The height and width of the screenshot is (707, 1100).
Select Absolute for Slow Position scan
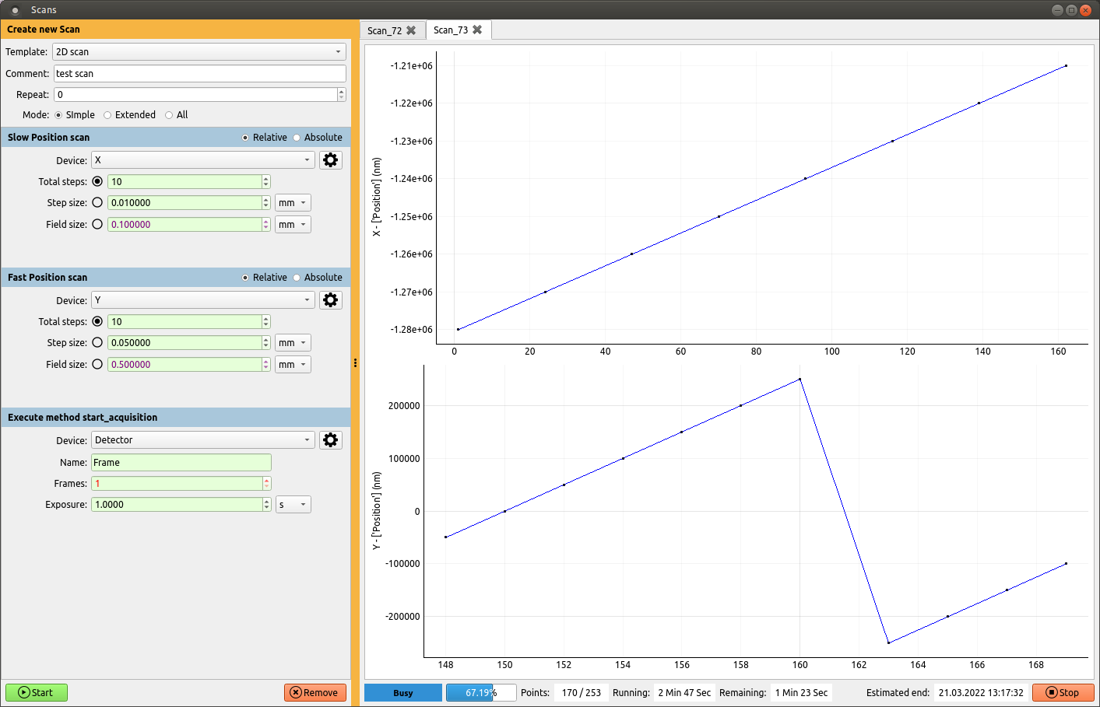coord(297,138)
